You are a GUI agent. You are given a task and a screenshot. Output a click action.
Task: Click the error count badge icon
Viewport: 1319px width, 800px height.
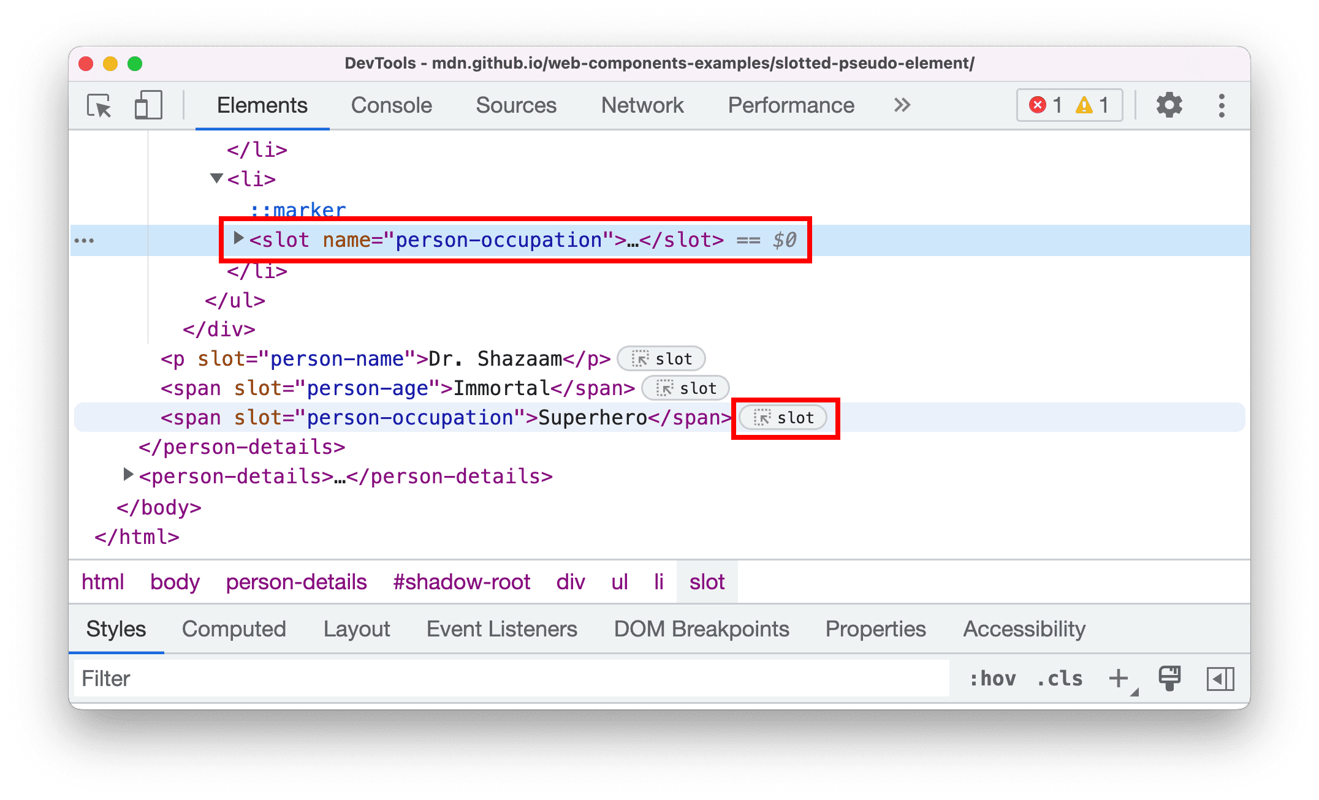(1030, 105)
